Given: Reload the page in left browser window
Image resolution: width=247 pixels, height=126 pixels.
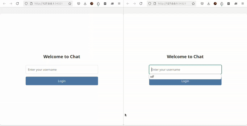Looking at the screenshot, I should click(17, 3).
